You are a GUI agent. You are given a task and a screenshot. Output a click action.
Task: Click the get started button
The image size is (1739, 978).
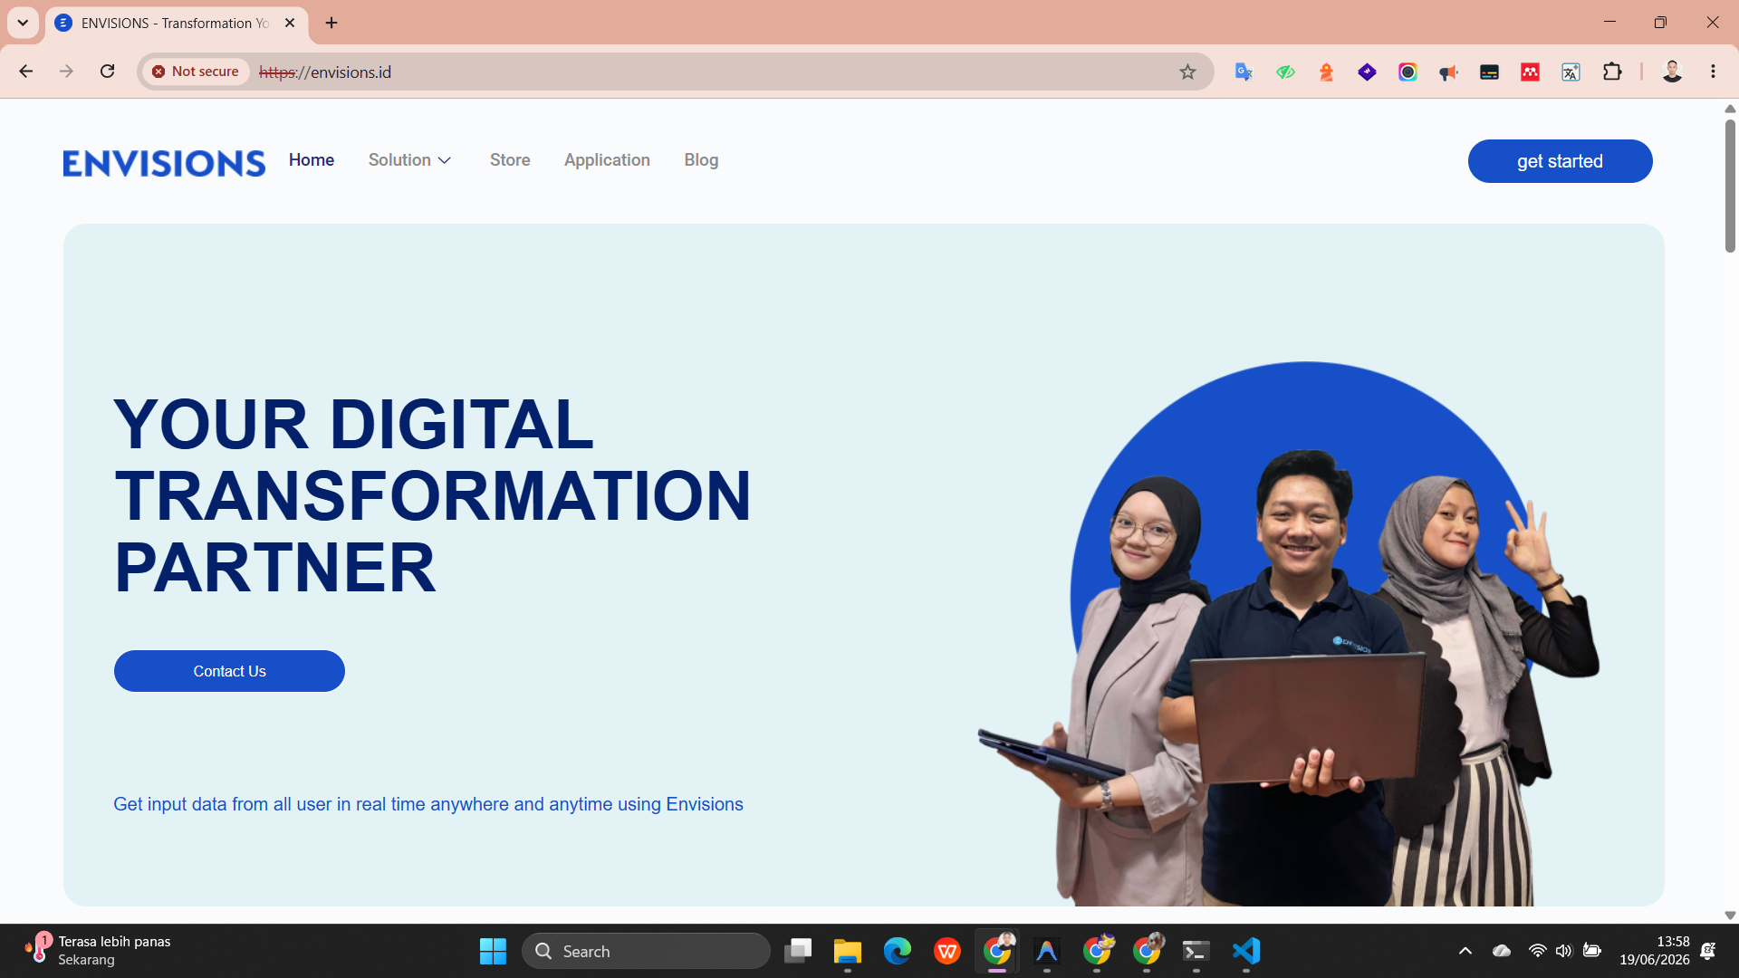(1560, 161)
